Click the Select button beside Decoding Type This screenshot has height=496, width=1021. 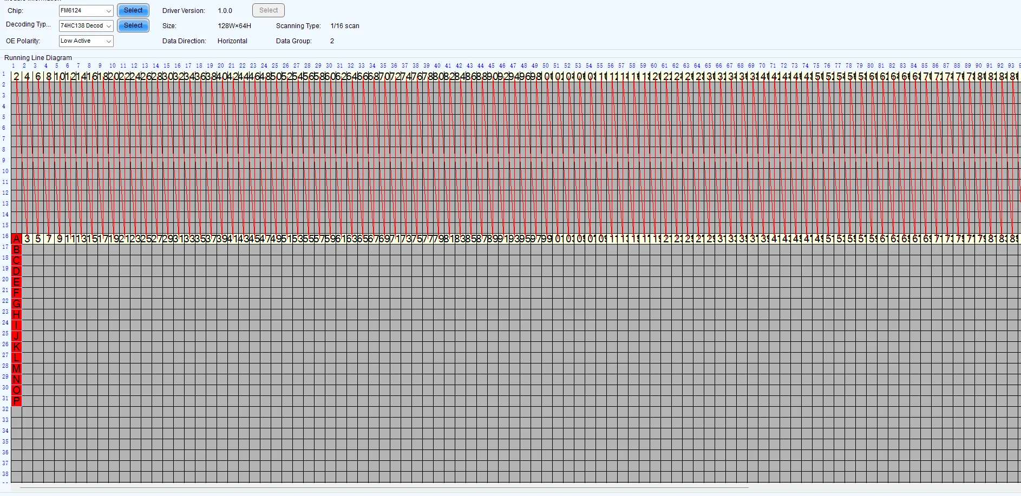(x=133, y=25)
